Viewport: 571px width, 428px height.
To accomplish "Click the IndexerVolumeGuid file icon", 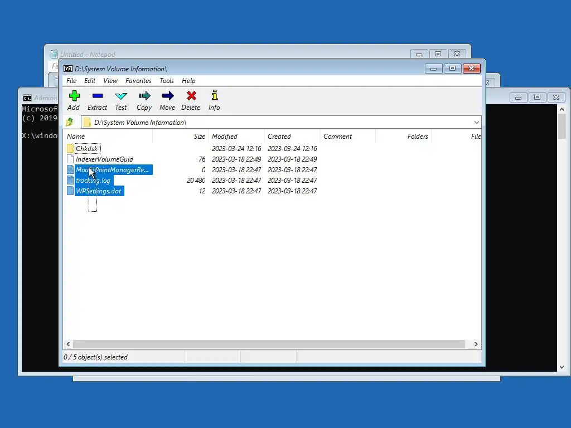I will pos(70,159).
